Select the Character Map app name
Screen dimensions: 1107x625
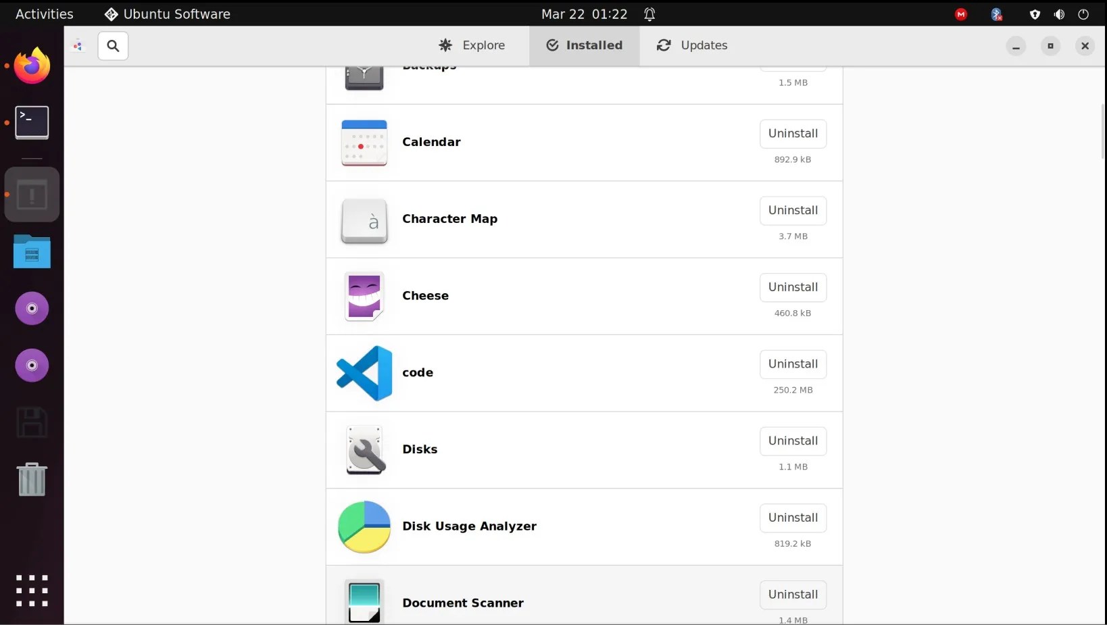pyautogui.click(x=449, y=219)
